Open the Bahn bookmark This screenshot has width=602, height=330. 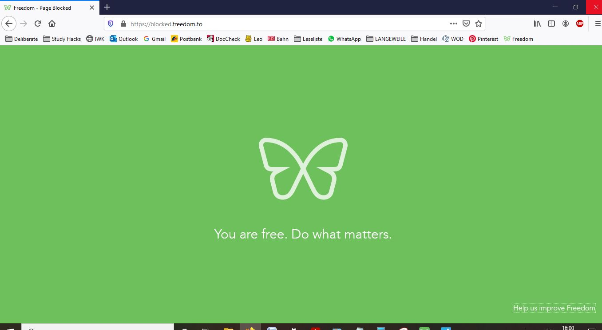278,39
